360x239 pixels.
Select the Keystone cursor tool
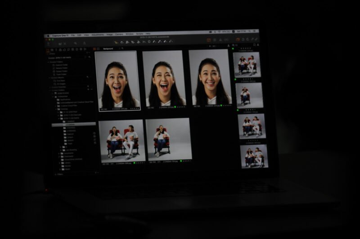tap(138, 42)
